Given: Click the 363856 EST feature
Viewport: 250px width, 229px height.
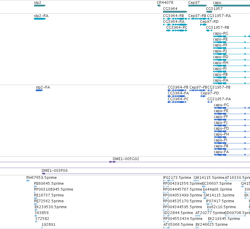Looking at the screenshot, I should 36,216.
